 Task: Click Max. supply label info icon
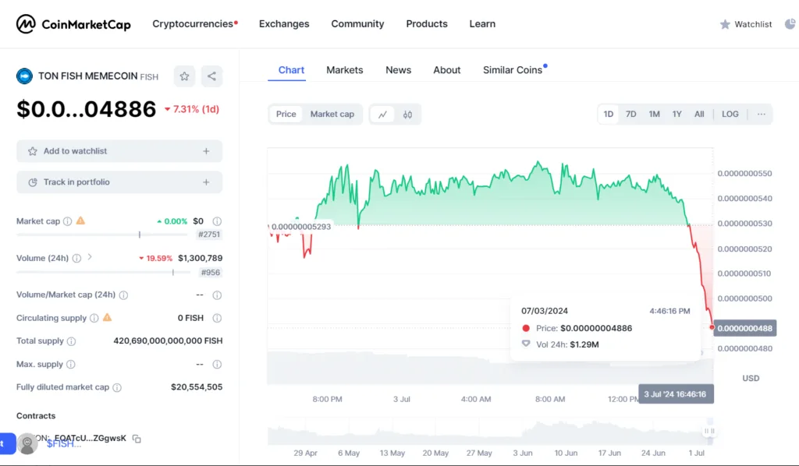[71, 364]
